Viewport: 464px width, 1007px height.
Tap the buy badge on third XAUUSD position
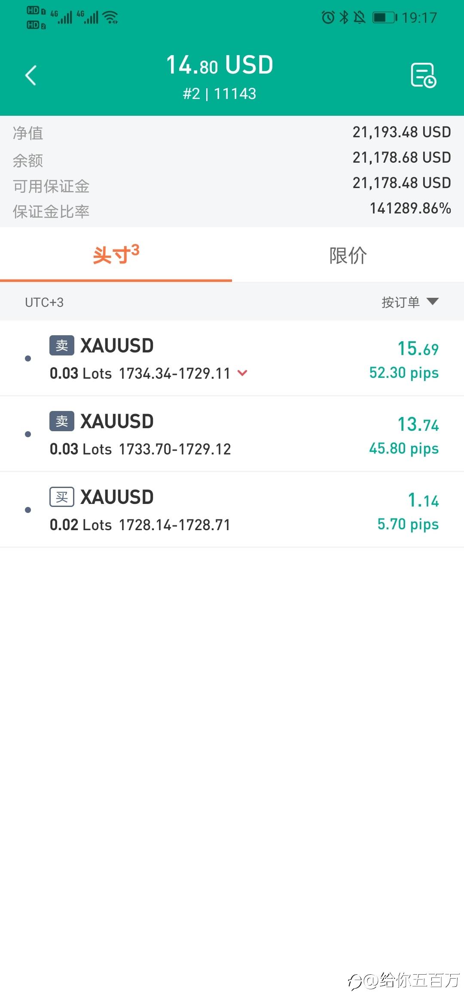pyautogui.click(x=62, y=497)
